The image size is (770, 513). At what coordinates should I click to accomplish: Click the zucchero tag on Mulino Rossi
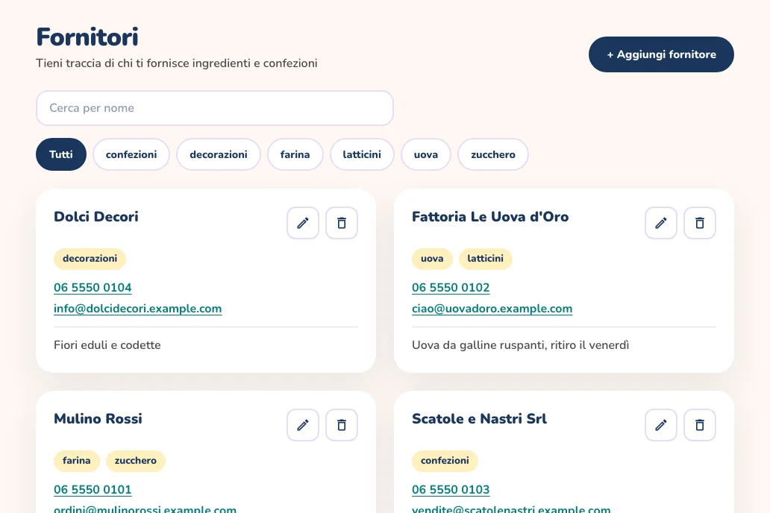point(136,461)
